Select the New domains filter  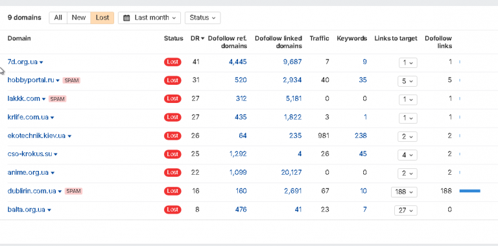[78, 17]
